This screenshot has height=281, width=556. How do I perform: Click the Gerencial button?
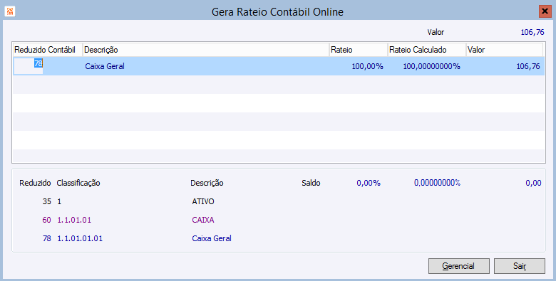459,266
